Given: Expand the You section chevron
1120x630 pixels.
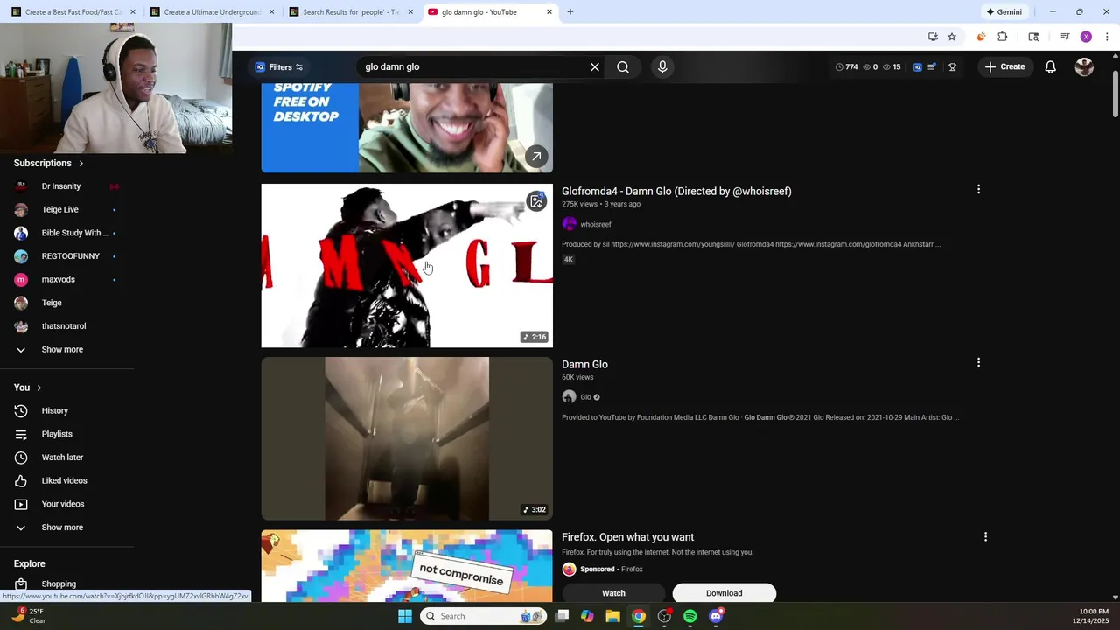Looking at the screenshot, I should 38,388.
